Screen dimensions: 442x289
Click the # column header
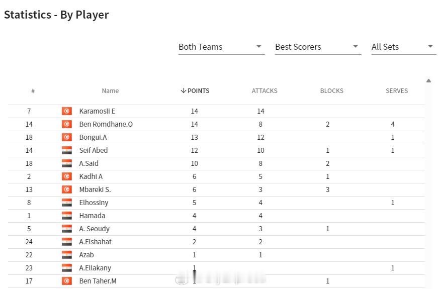(33, 90)
